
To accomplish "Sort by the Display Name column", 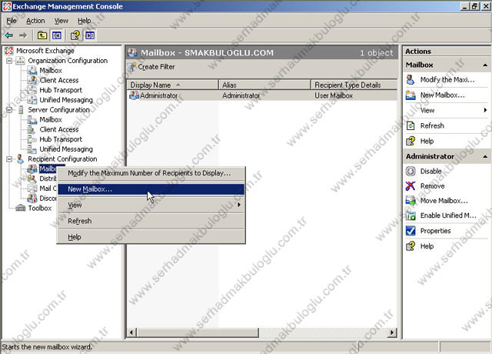I will [x=172, y=85].
